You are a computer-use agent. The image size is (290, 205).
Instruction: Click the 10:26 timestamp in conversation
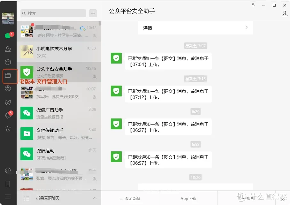tap(195, 178)
